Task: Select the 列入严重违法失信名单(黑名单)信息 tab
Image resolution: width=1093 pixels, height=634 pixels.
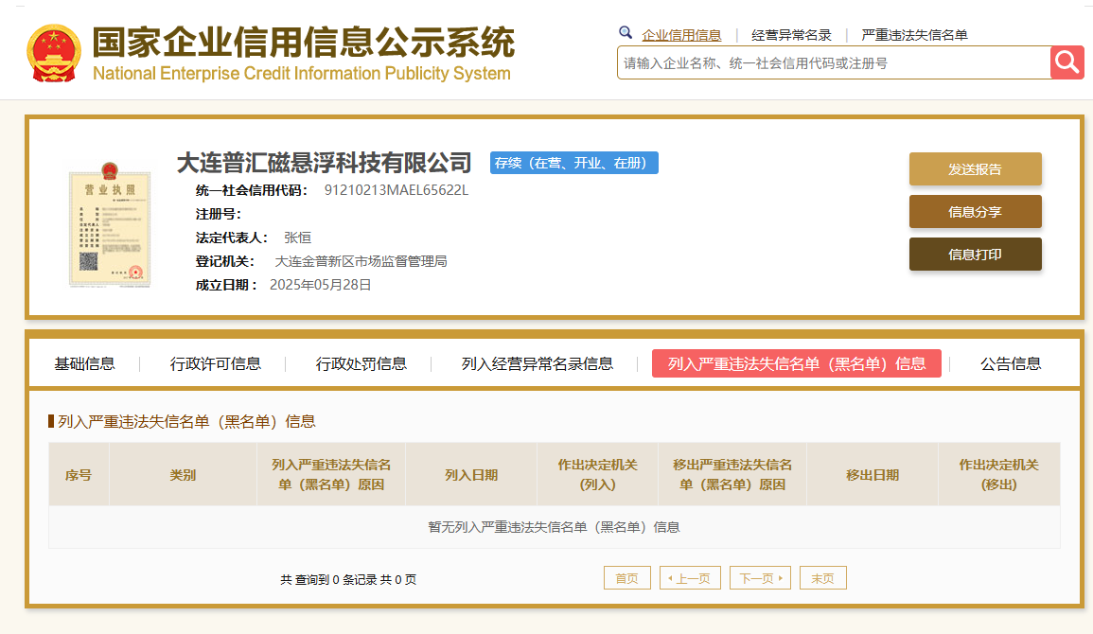Action: [x=797, y=363]
